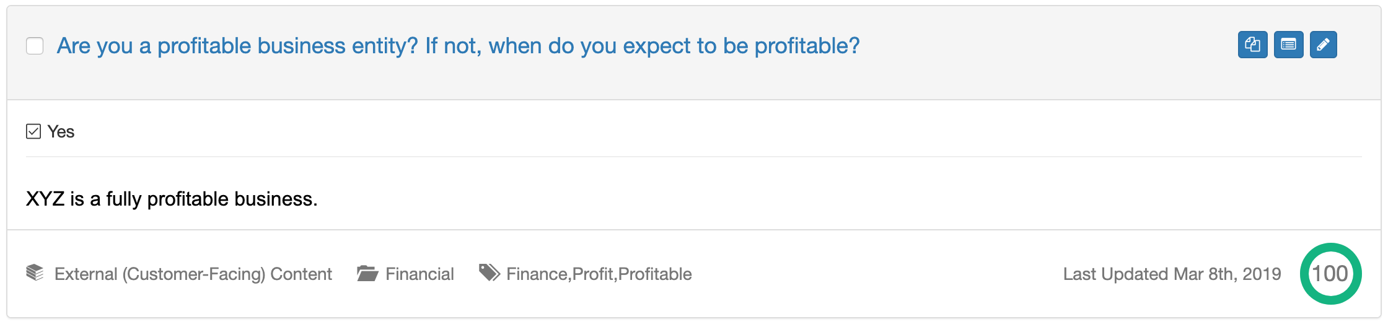
Task: Click the open folder category icon
Action: point(367,273)
